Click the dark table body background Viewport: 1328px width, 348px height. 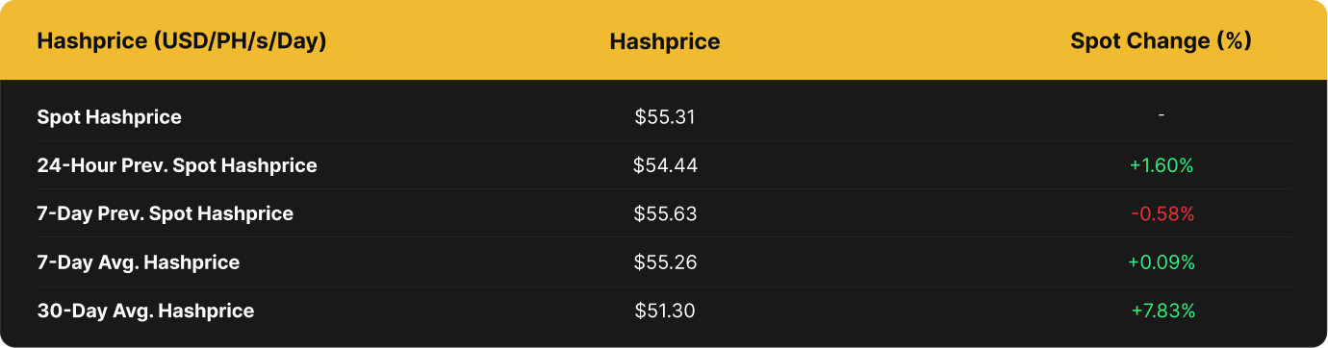(x=664, y=213)
